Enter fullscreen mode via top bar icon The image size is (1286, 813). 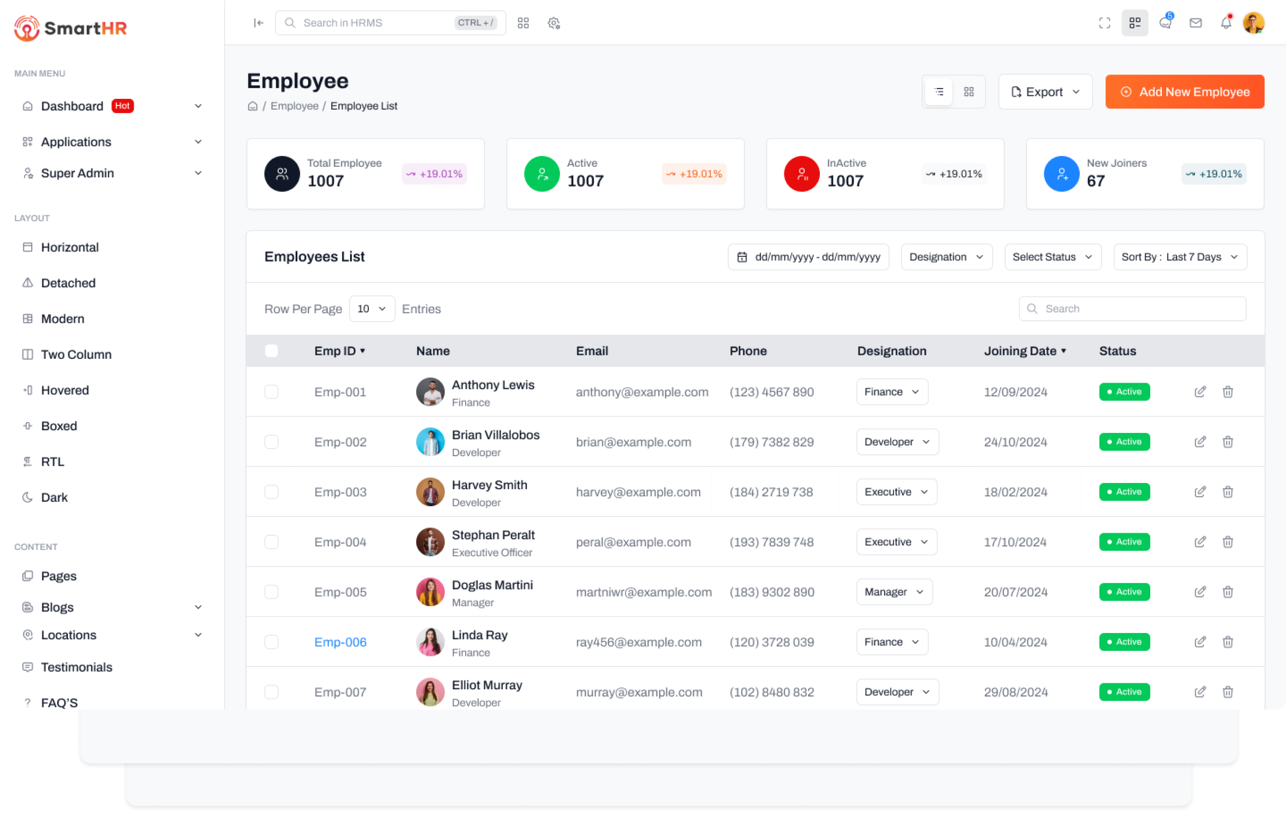(1105, 23)
